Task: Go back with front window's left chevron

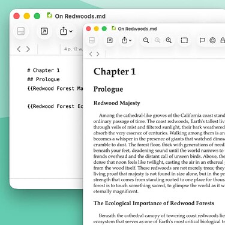Action: pos(91,54)
